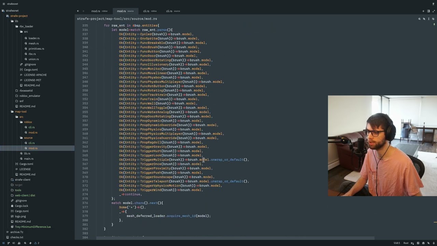The height and width of the screenshot is (246, 437).
Task: Open the collaboration panel icon
Action: pos(19,243)
